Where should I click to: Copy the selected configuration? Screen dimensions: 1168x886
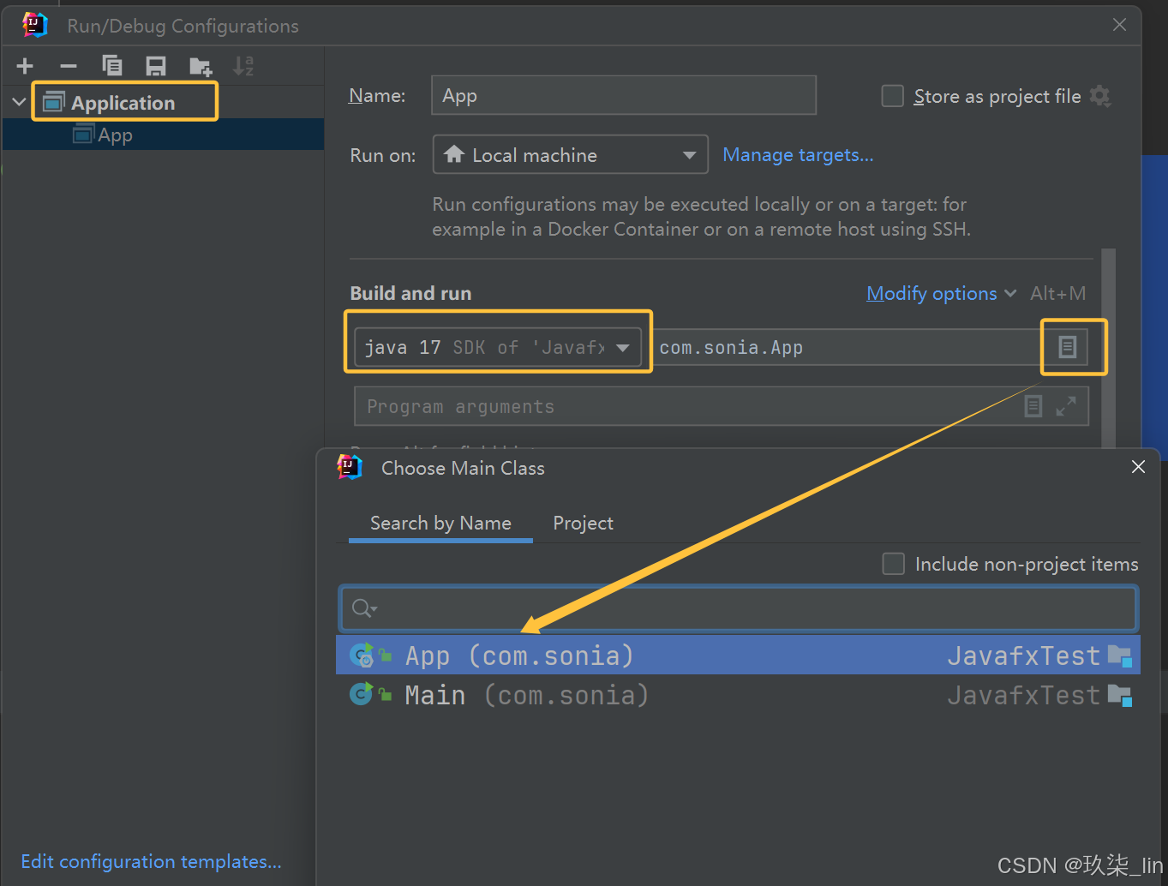coord(112,66)
